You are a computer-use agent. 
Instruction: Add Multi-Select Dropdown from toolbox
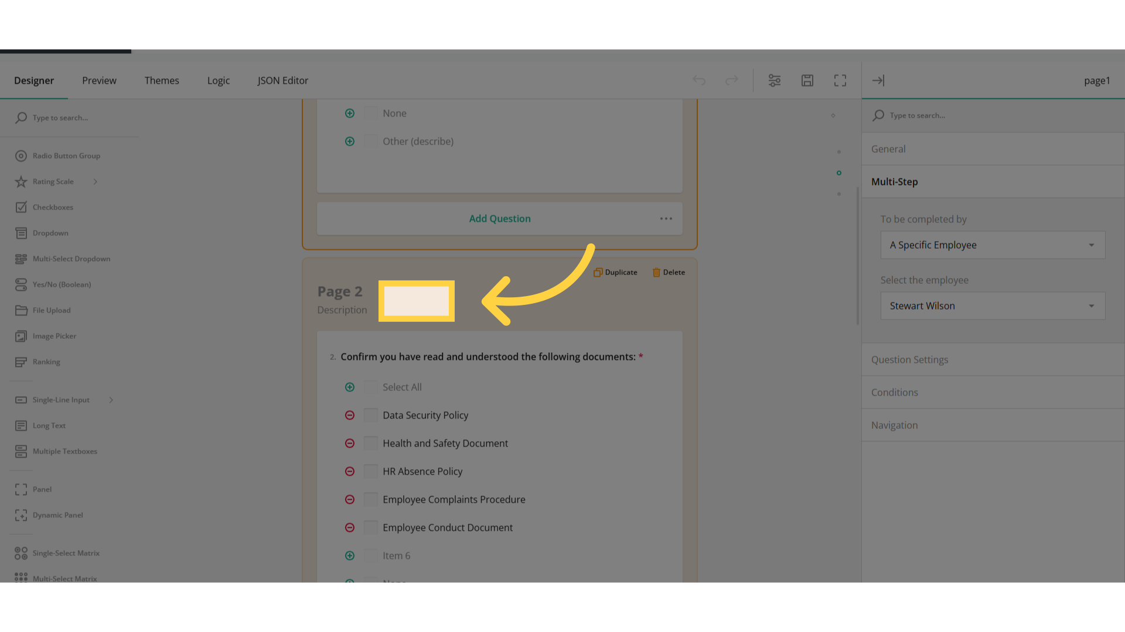click(x=62, y=259)
